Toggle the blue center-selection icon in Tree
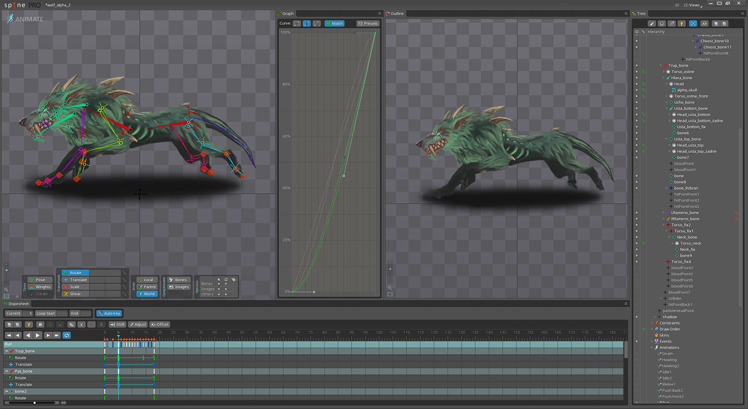 pyautogui.click(x=693, y=23)
